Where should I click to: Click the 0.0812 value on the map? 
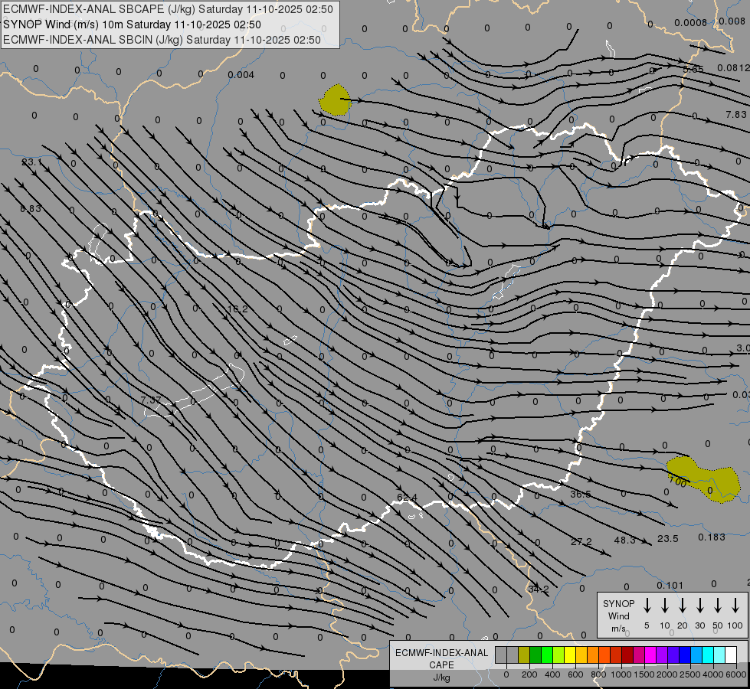[733, 68]
